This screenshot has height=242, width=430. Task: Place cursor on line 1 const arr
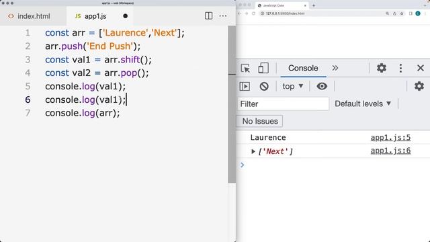[115, 33]
